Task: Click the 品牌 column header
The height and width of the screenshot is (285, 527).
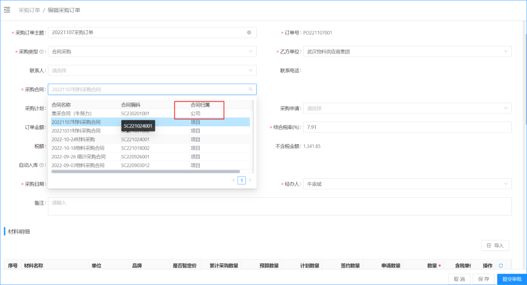Action: pos(137,266)
